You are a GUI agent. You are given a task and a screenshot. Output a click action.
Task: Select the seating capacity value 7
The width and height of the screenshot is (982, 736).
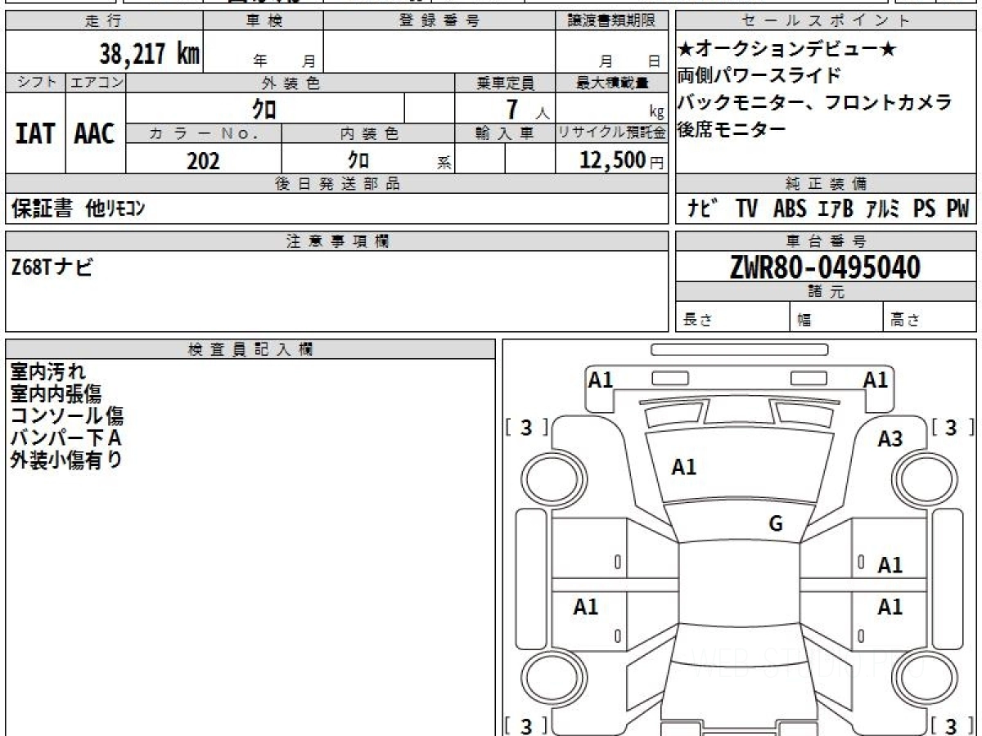pyautogui.click(x=513, y=108)
